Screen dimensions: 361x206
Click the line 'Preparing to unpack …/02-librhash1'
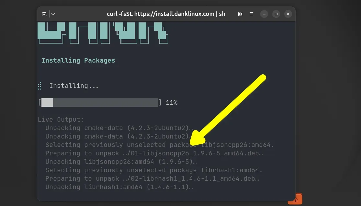pyautogui.click(x=152, y=178)
